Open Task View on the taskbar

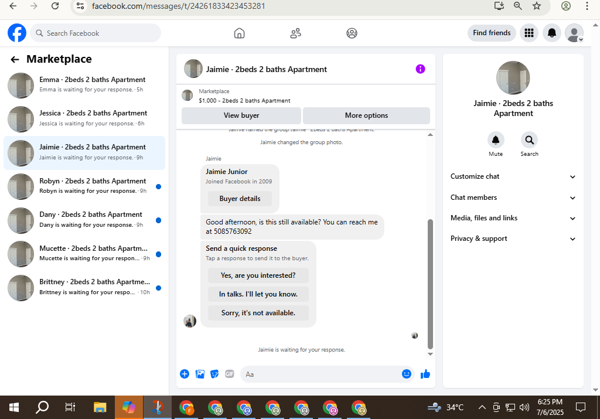(70, 407)
